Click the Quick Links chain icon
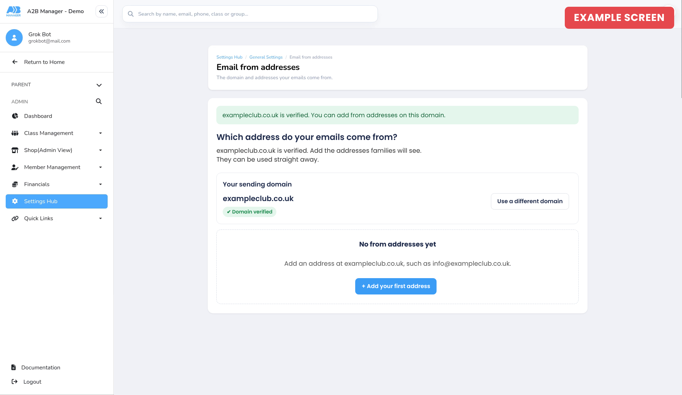The height and width of the screenshot is (395, 682). pyautogui.click(x=15, y=218)
